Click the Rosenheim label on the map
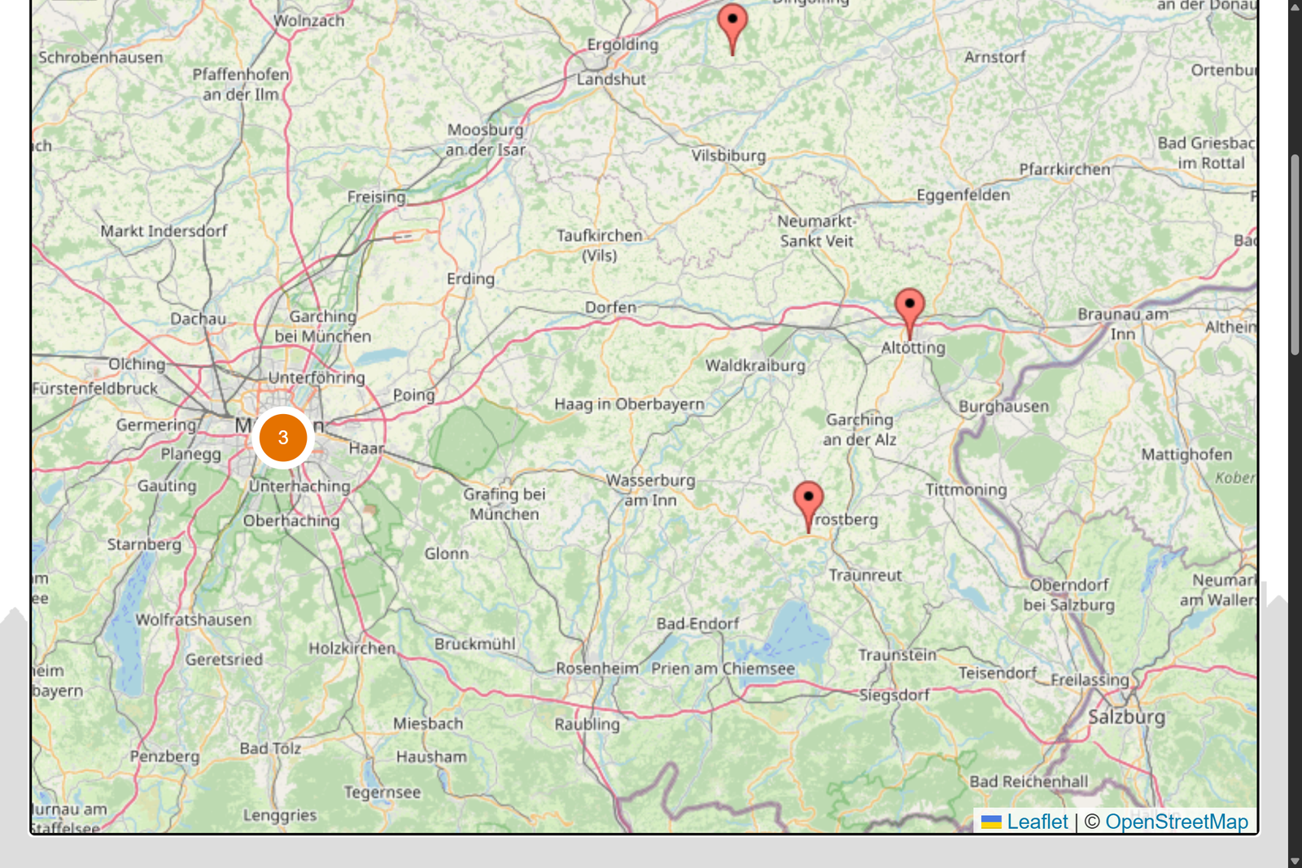This screenshot has height=868, width=1302. click(x=597, y=669)
